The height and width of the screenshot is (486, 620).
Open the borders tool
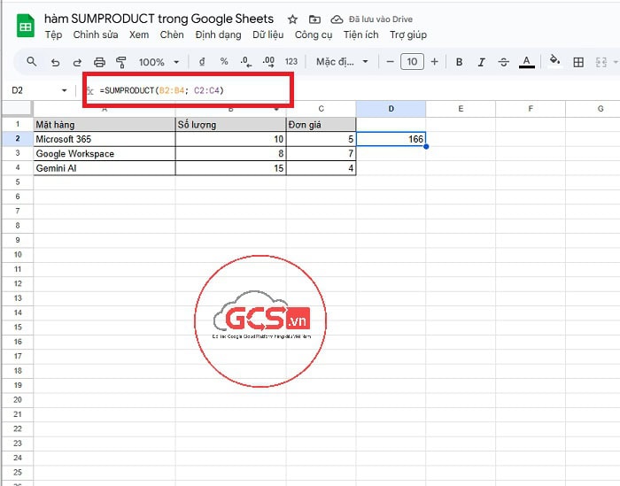coord(578,62)
